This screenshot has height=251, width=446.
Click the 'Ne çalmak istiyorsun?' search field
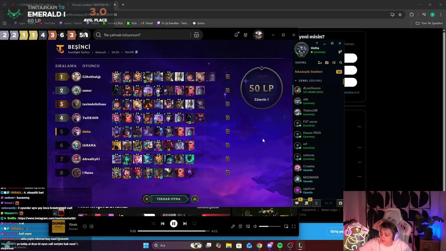click(x=143, y=35)
